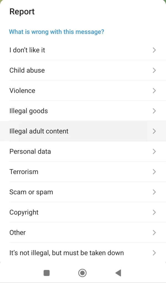Select Personal data as report reason
The height and width of the screenshot is (283, 166).
point(30,151)
